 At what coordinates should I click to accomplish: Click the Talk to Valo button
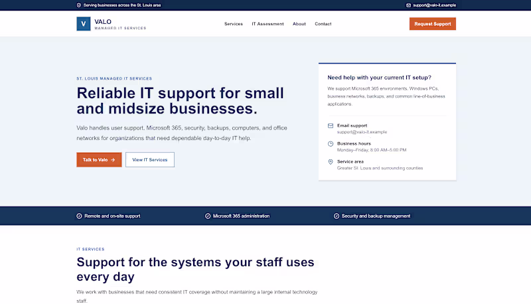(x=99, y=160)
